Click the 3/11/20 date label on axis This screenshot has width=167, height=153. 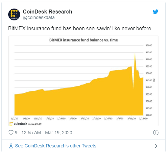pyautogui.click(x=131, y=118)
